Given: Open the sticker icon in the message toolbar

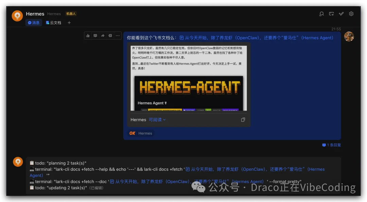Looking at the screenshot, I should point(110,36).
